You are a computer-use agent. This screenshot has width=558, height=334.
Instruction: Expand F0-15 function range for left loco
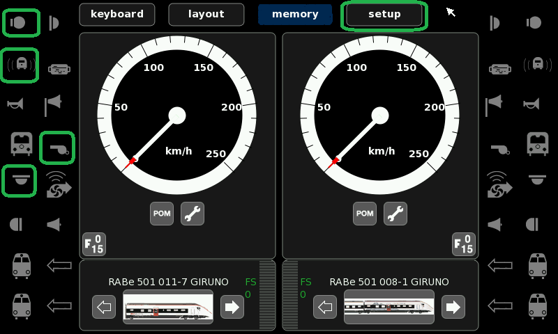(x=93, y=244)
